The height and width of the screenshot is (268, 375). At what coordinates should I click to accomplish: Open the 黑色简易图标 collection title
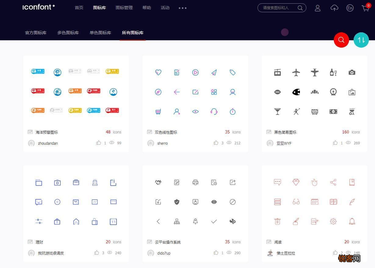point(285,132)
